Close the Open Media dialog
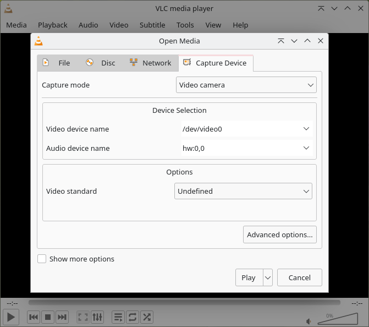This screenshot has width=369, height=327. 321,41
